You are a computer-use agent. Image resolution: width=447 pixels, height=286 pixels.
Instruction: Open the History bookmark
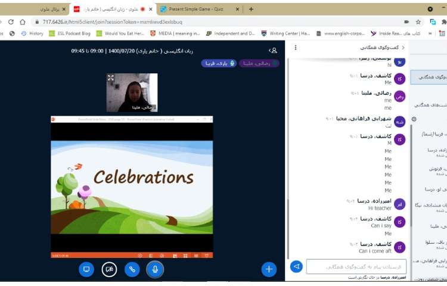[32, 33]
